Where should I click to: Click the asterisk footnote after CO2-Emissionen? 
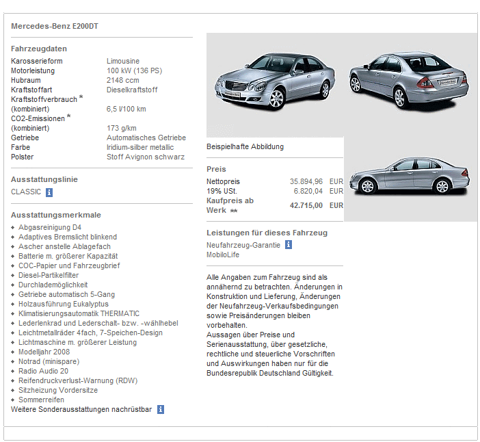[69, 117]
